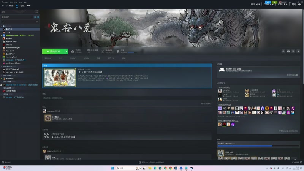Viewport: 304px width, 171px height.
Task: Select Mount & Blade II: Bannerlord entry
Action: (x=20, y=85)
